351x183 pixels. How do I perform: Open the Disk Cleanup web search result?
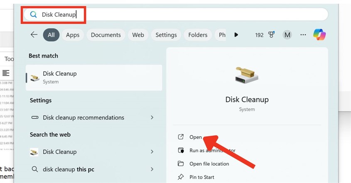[94, 152]
